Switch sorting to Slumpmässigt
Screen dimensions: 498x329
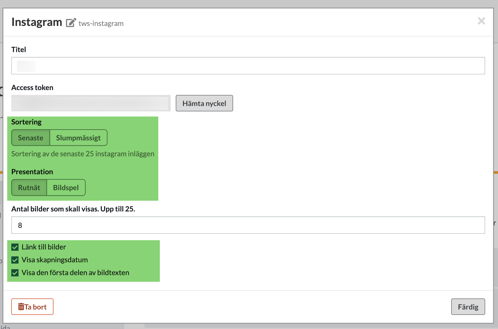pos(78,138)
